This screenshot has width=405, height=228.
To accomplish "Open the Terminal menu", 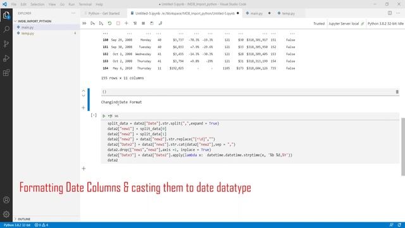I will [x=85, y=4].
